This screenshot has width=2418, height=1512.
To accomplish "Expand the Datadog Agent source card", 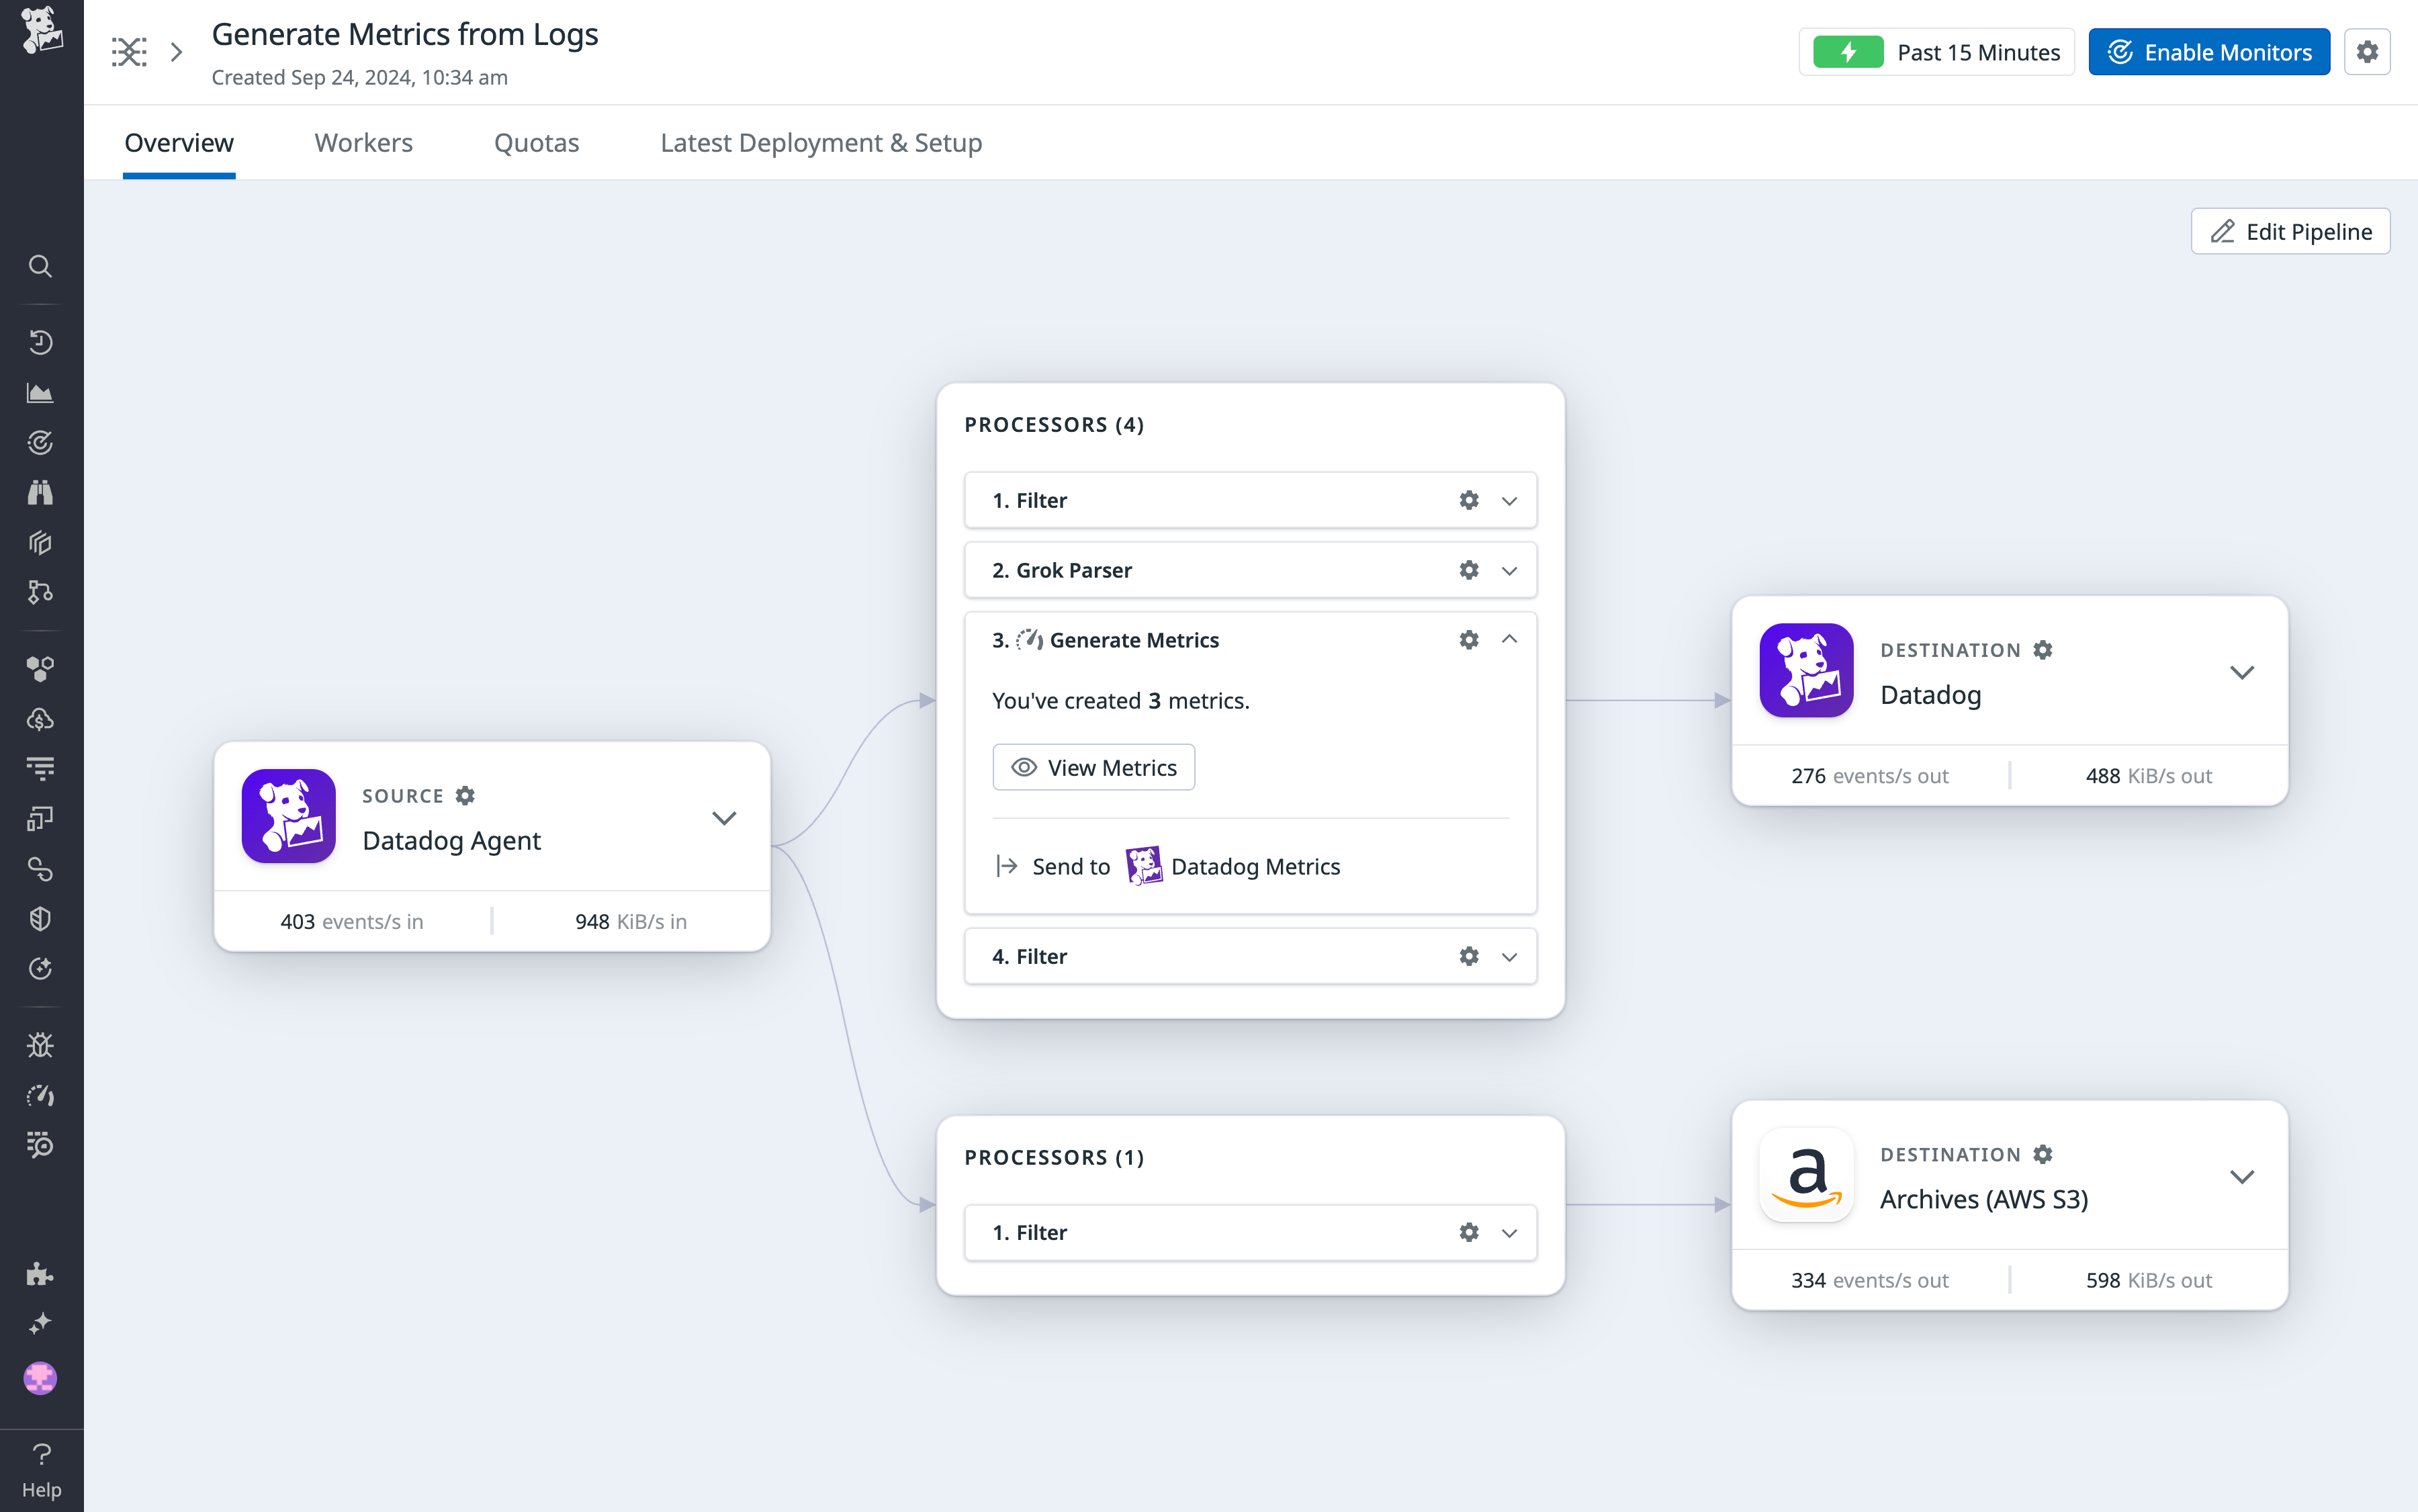I will (724, 817).
